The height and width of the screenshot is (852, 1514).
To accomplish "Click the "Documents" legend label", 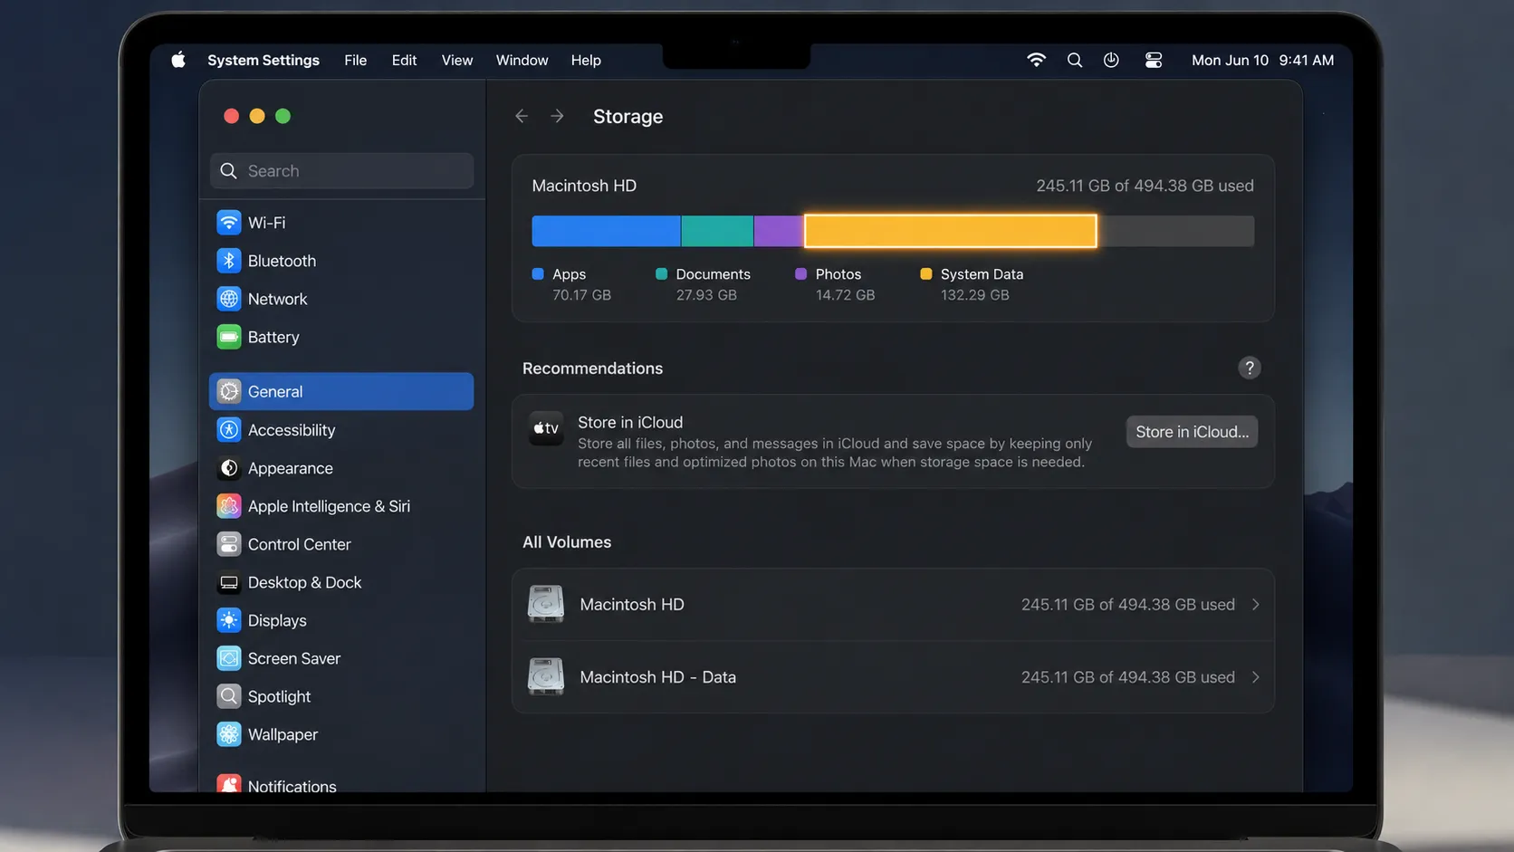I will [713, 274].
